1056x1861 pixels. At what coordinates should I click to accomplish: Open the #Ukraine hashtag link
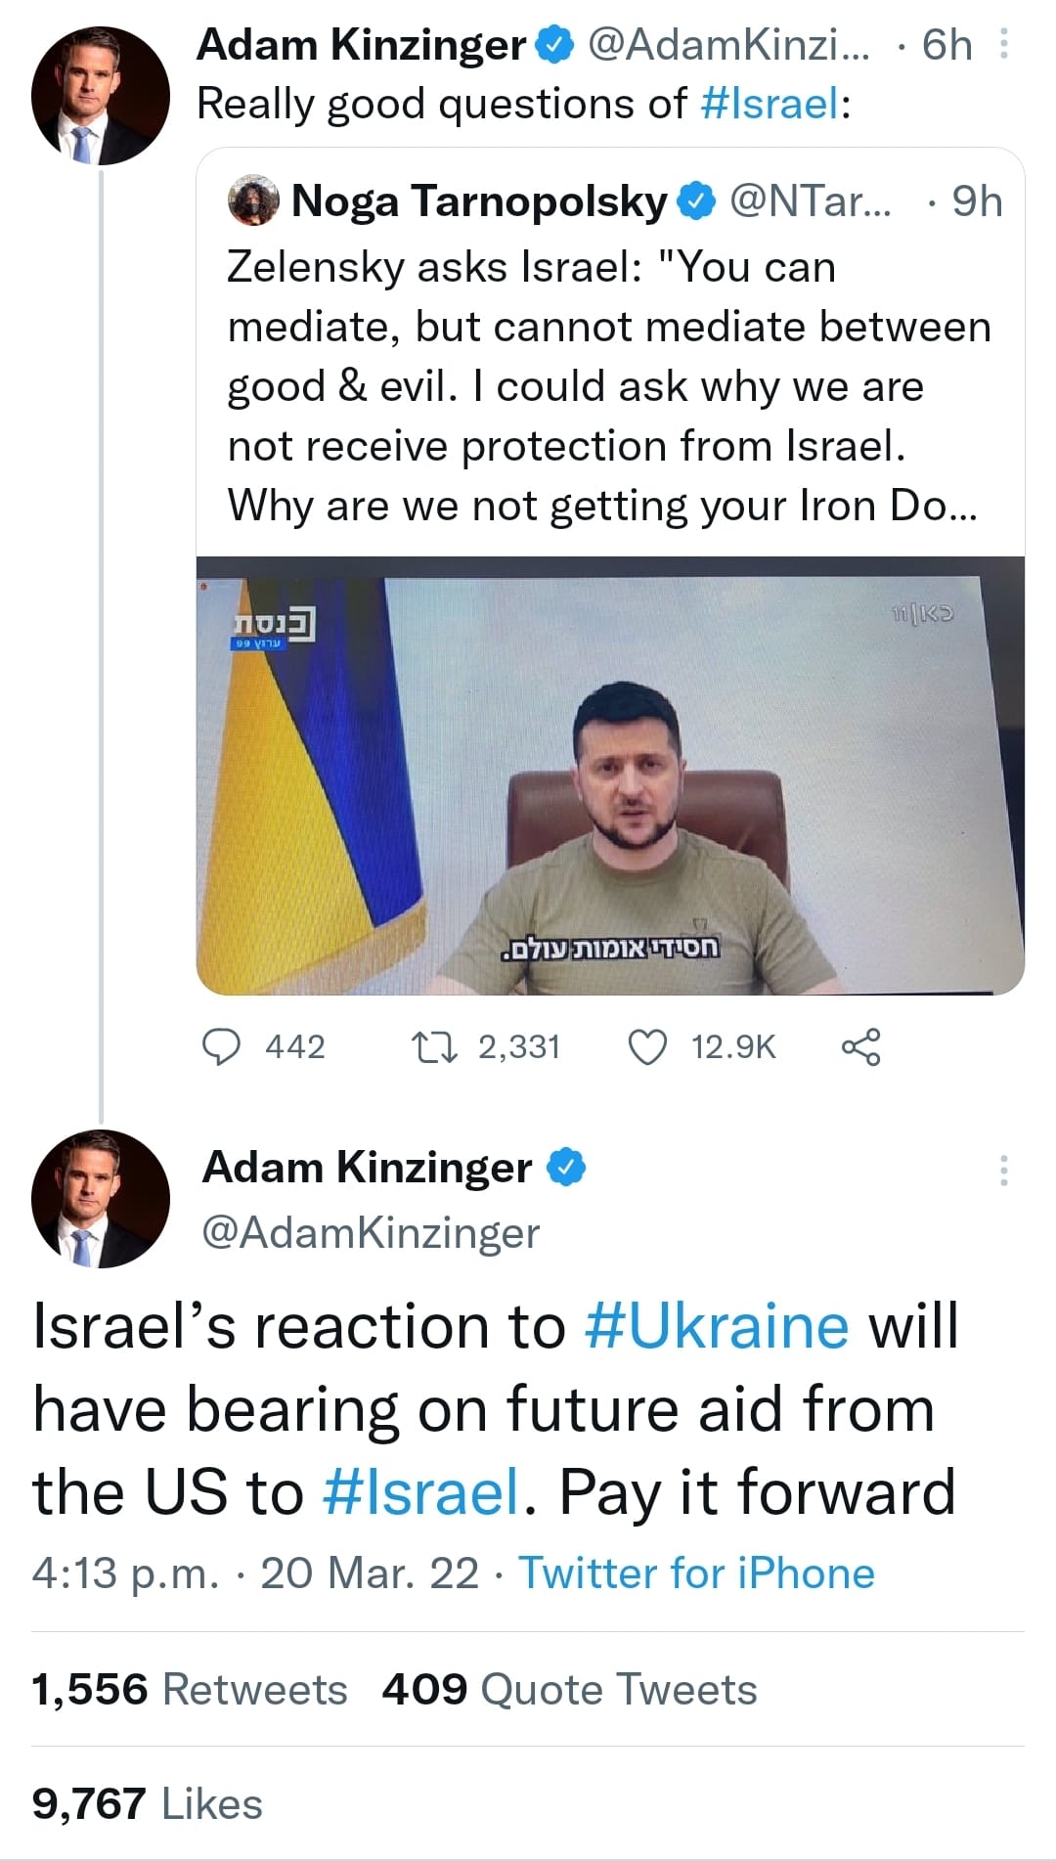[717, 1327]
